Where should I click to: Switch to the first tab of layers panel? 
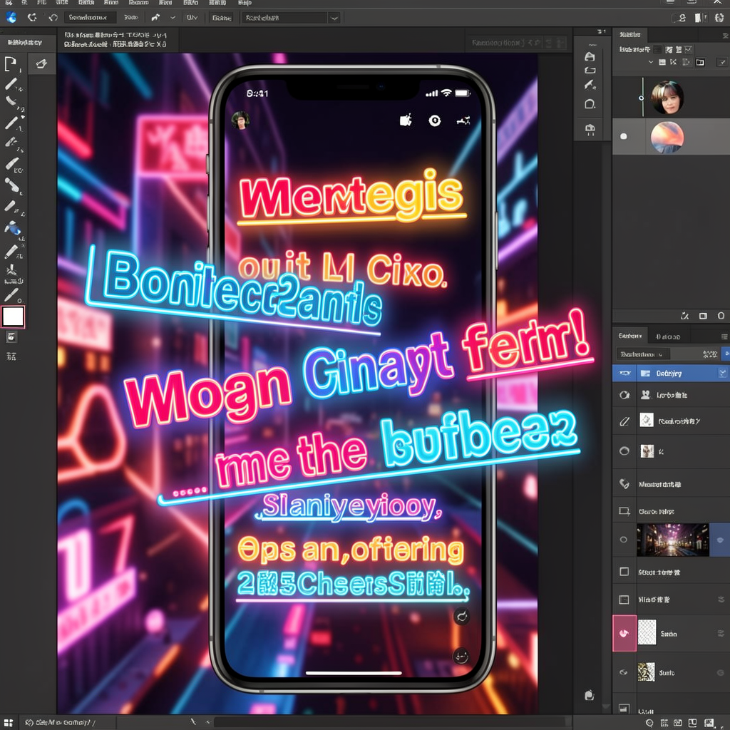point(630,336)
